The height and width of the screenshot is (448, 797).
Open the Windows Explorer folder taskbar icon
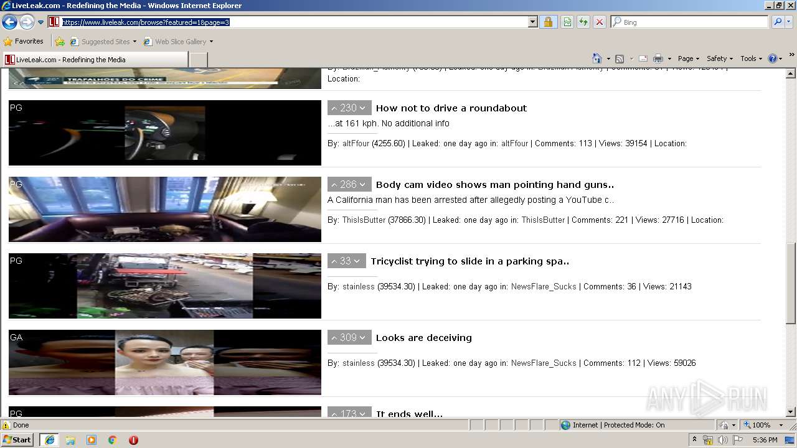click(70, 440)
